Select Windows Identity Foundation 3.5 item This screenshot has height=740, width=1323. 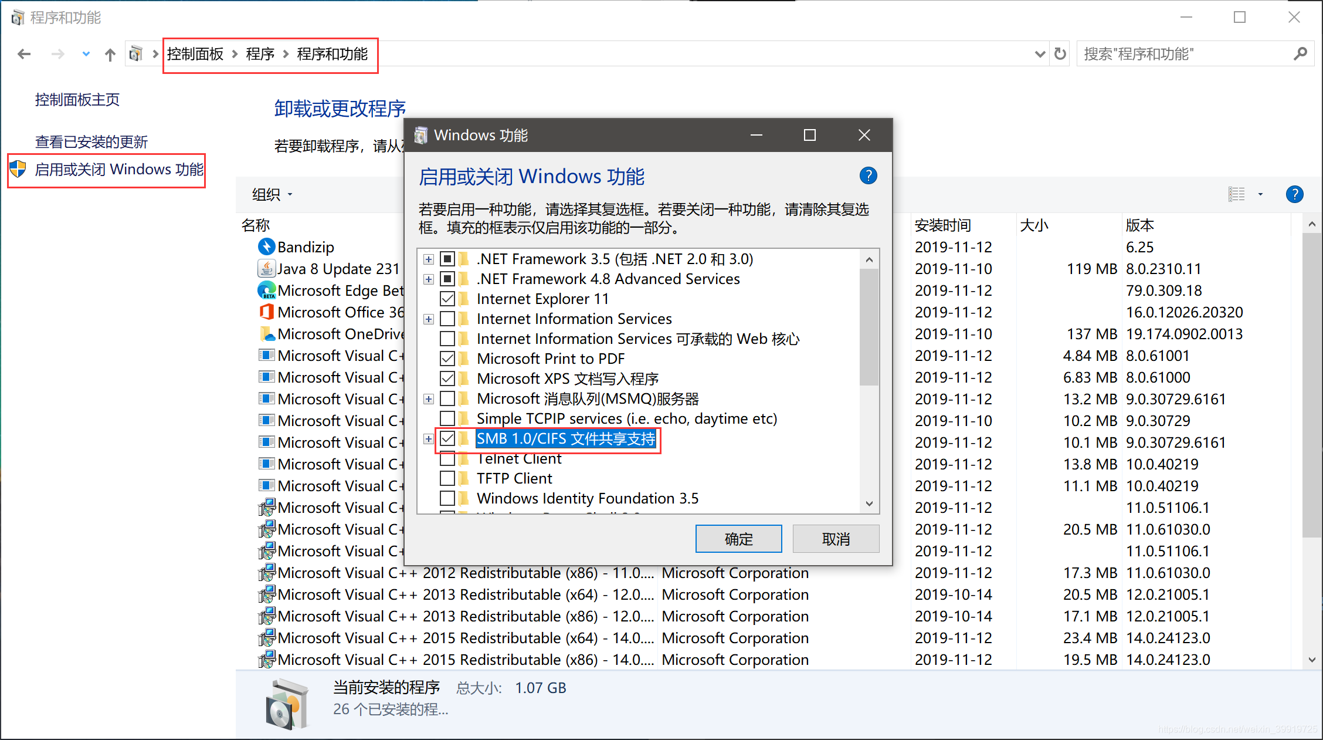pyautogui.click(x=588, y=498)
